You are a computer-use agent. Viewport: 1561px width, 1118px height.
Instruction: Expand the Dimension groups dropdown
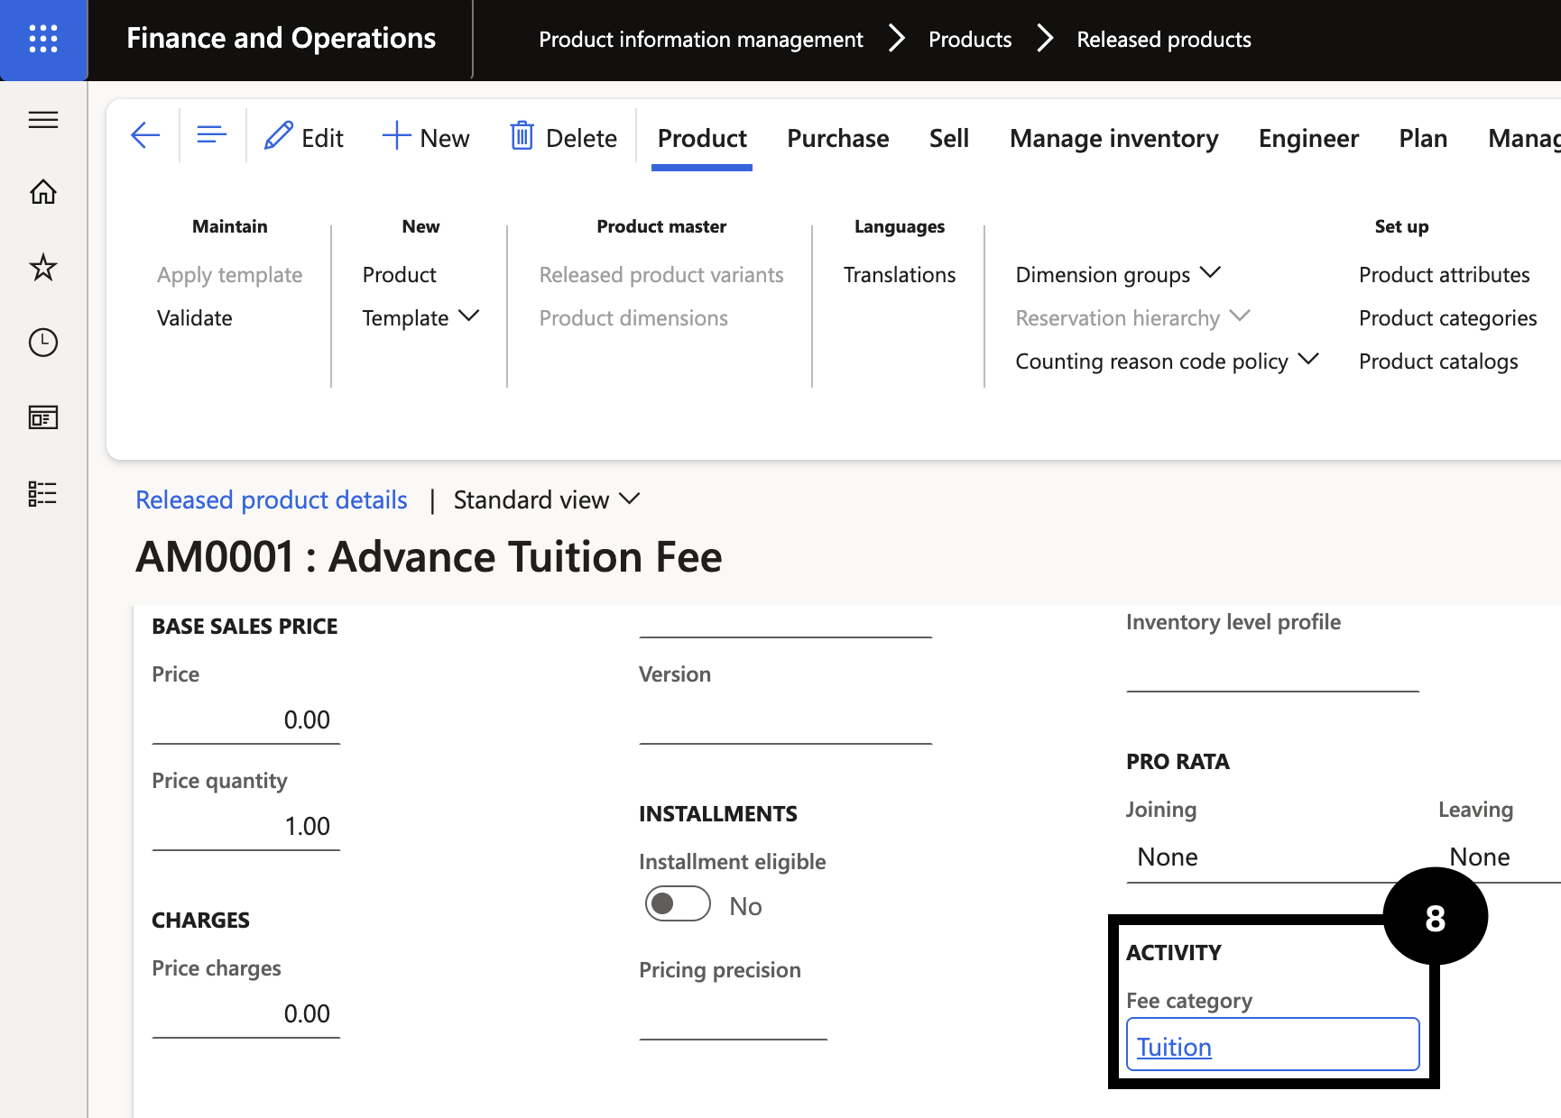[1118, 275]
